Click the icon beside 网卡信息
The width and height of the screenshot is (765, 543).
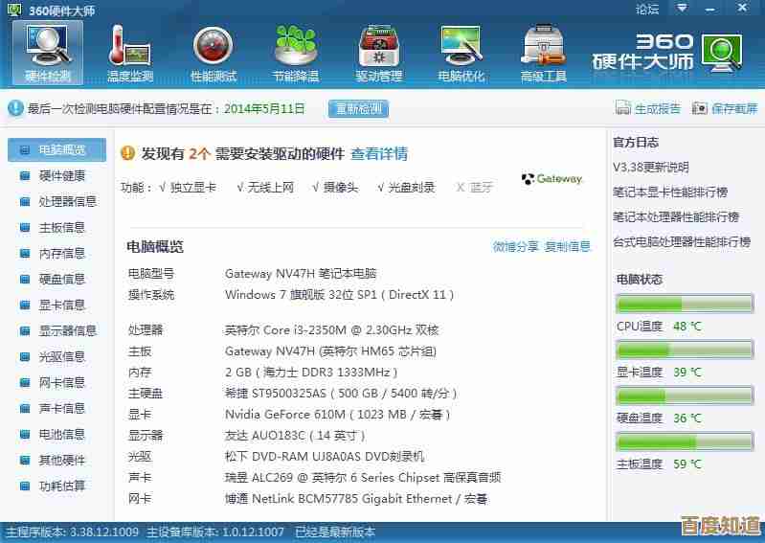(24, 382)
